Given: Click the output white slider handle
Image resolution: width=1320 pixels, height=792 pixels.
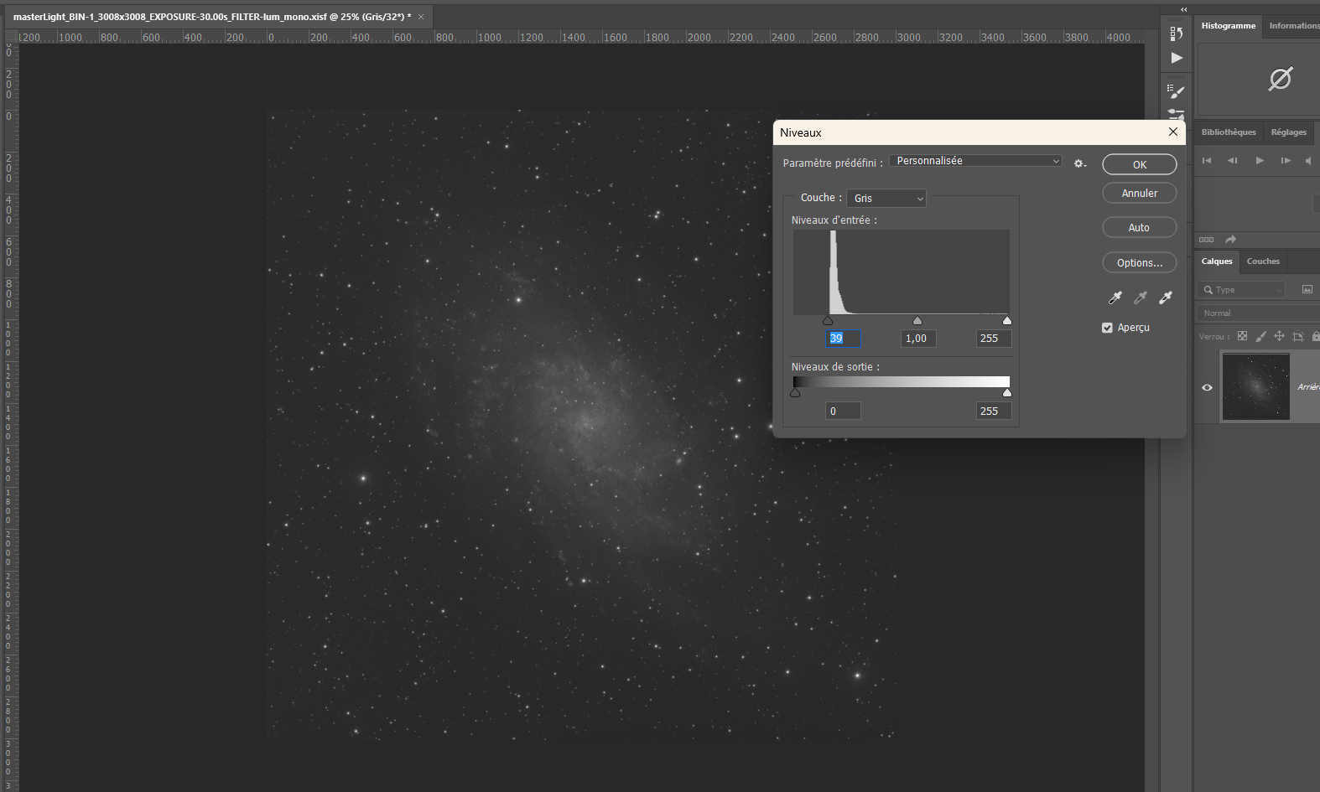Looking at the screenshot, I should tap(1007, 392).
